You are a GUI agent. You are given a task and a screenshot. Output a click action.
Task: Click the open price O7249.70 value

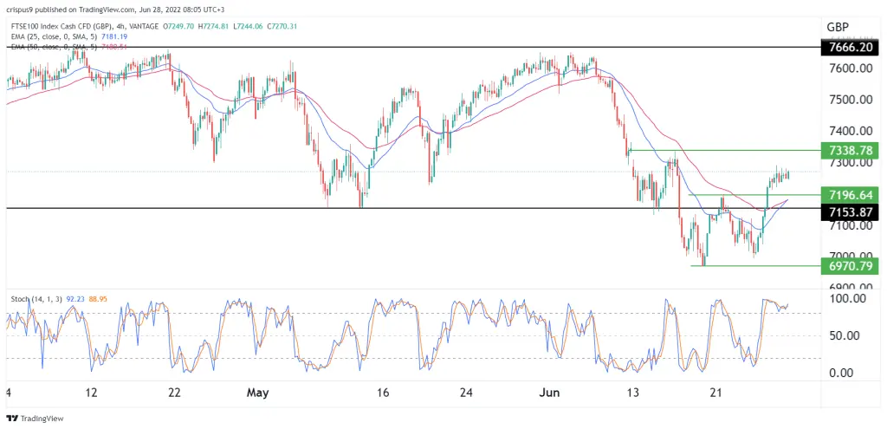point(179,27)
